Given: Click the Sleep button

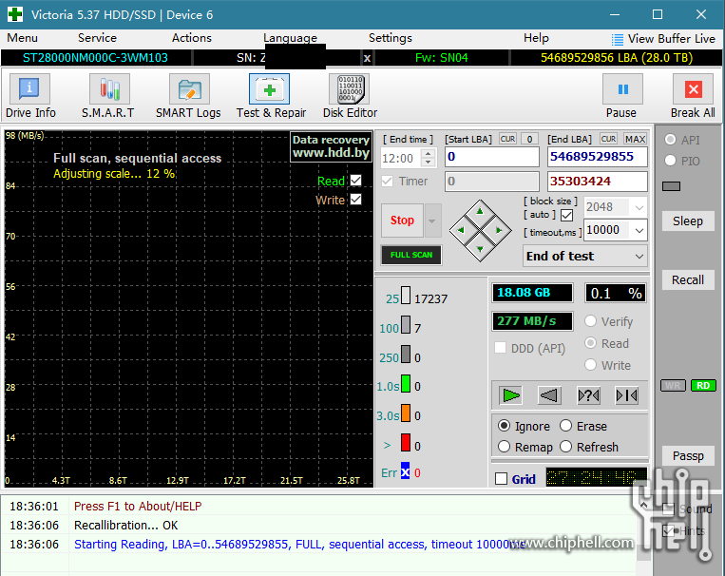Looking at the screenshot, I should (688, 221).
